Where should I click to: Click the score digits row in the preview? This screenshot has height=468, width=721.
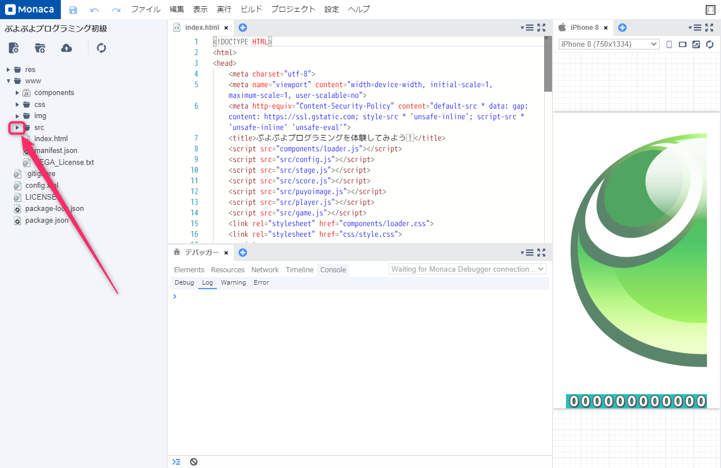(637, 401)
